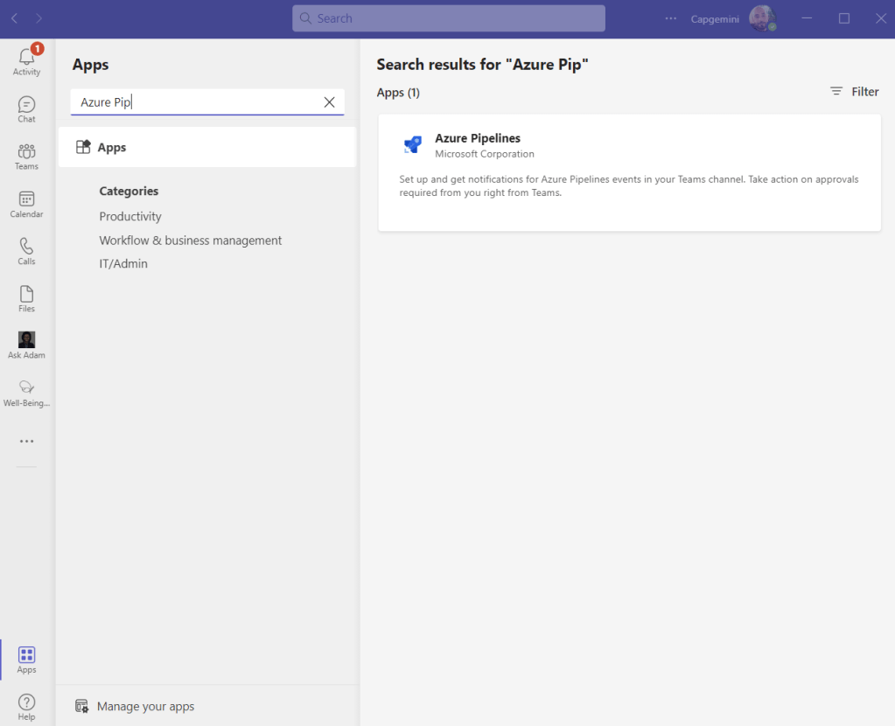The width and height of the screenshot is (895, 726).
Task: Open the Ask Adam app
Action: coord(26,345)
